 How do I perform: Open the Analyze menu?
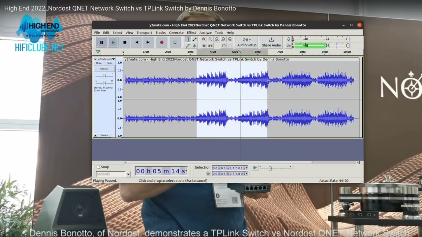(205, 33)
